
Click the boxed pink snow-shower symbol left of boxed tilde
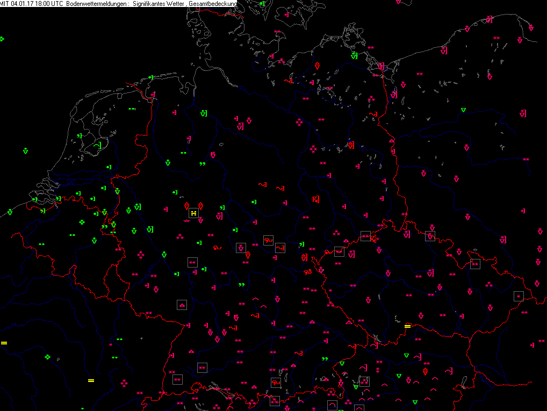click(241, 248)
